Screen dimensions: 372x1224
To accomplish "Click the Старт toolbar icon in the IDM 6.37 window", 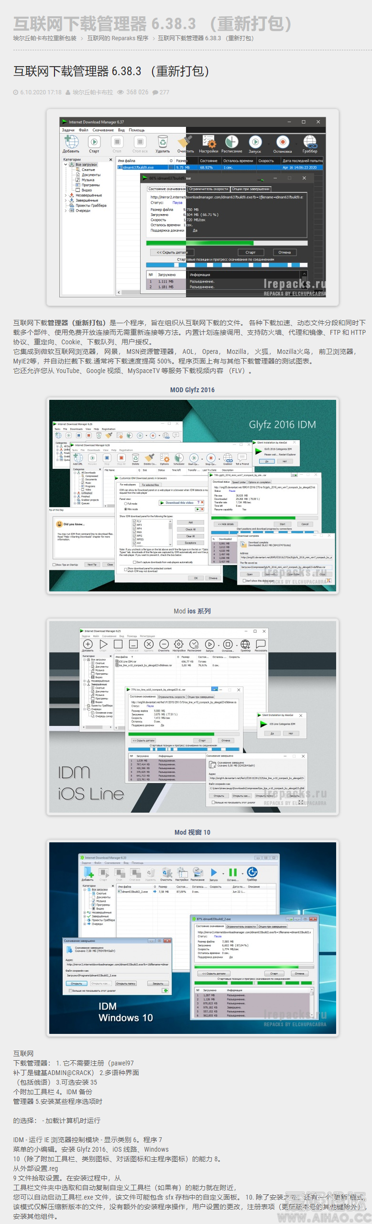I will tap(94, 142).
